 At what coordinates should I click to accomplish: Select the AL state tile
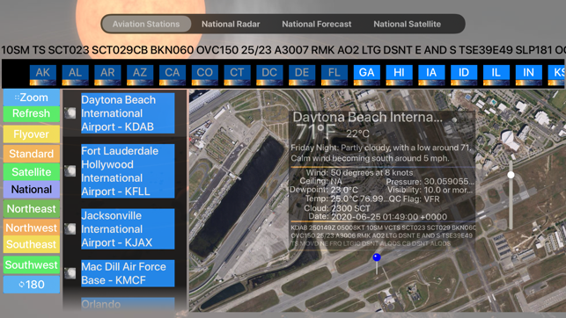click(x=75, y=75)
